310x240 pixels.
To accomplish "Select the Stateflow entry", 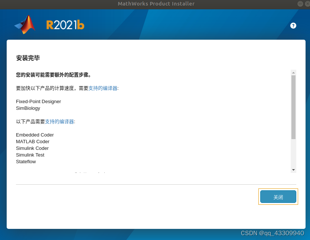I will pyautogui.click(x=26, y=162).
